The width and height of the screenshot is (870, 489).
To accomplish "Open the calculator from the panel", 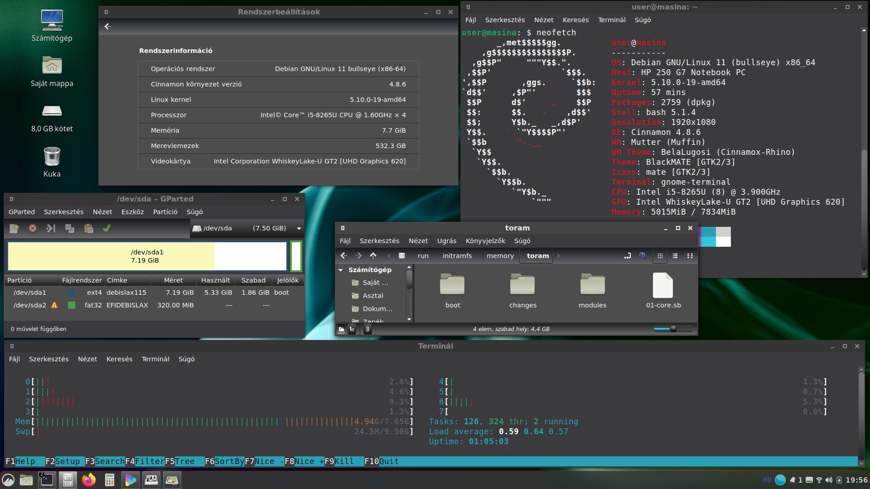I will click(109, 480).
